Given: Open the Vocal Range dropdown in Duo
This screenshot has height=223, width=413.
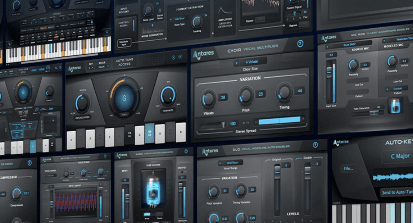Looking at the screenshot, I should [230, 163].
